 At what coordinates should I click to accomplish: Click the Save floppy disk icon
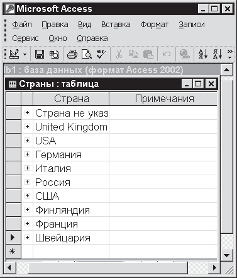40,54
